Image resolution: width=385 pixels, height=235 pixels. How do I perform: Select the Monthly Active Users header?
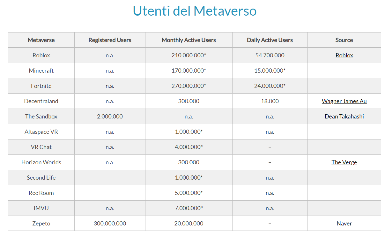[x=189, y=40]
